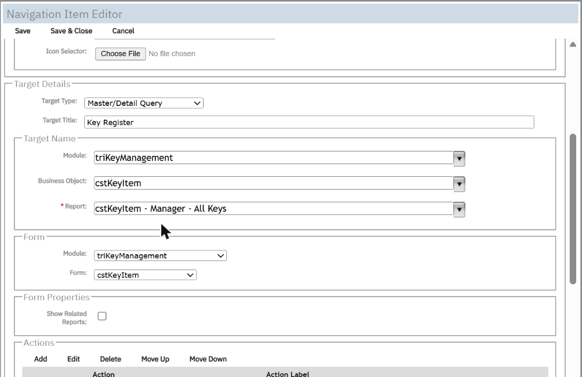Click the Target Title input field
This screenshot has height=377, width=582.
pyautogui.click(x=309, y=122)
